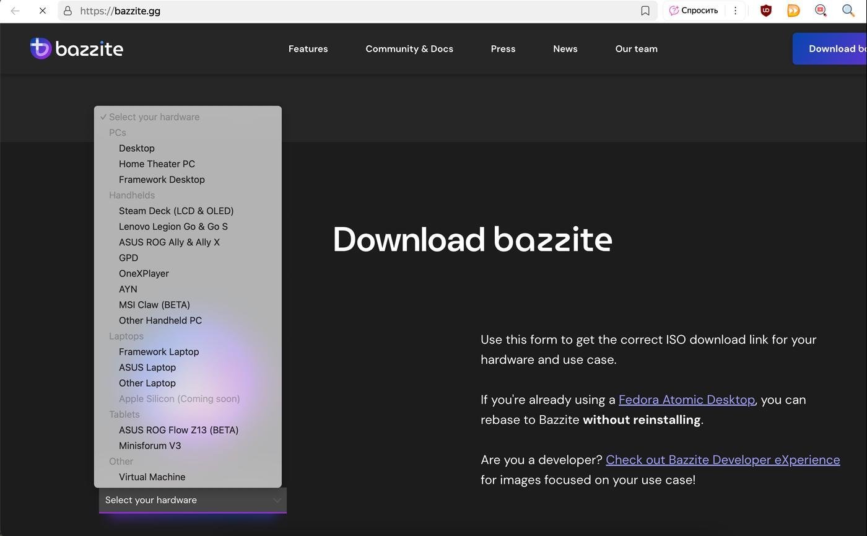Select Home Theater PC option
Image resolution: width=867 pixels, height=536 pixels.
188,164
